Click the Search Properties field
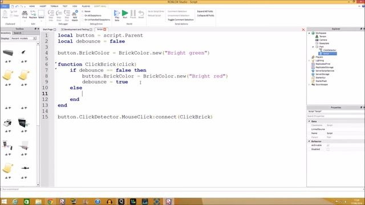This screenshot has width=365, height=205. coord(335,116)
